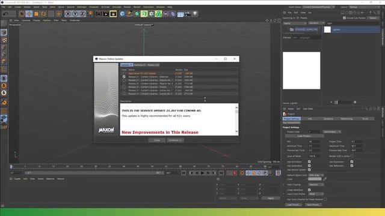This screenshot has height=216, width=385.
Task: Click the Close button in updater dialog
Action: (x=157, y=140)
